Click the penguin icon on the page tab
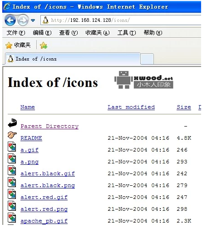The image size is (202, 229). [x=10, y=59]
